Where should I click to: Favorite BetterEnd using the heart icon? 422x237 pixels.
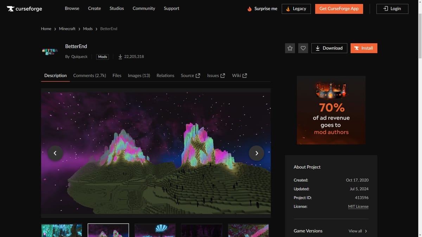click(303, 48)
